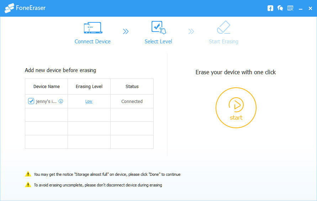Select the Start Erasing step label

223,41
